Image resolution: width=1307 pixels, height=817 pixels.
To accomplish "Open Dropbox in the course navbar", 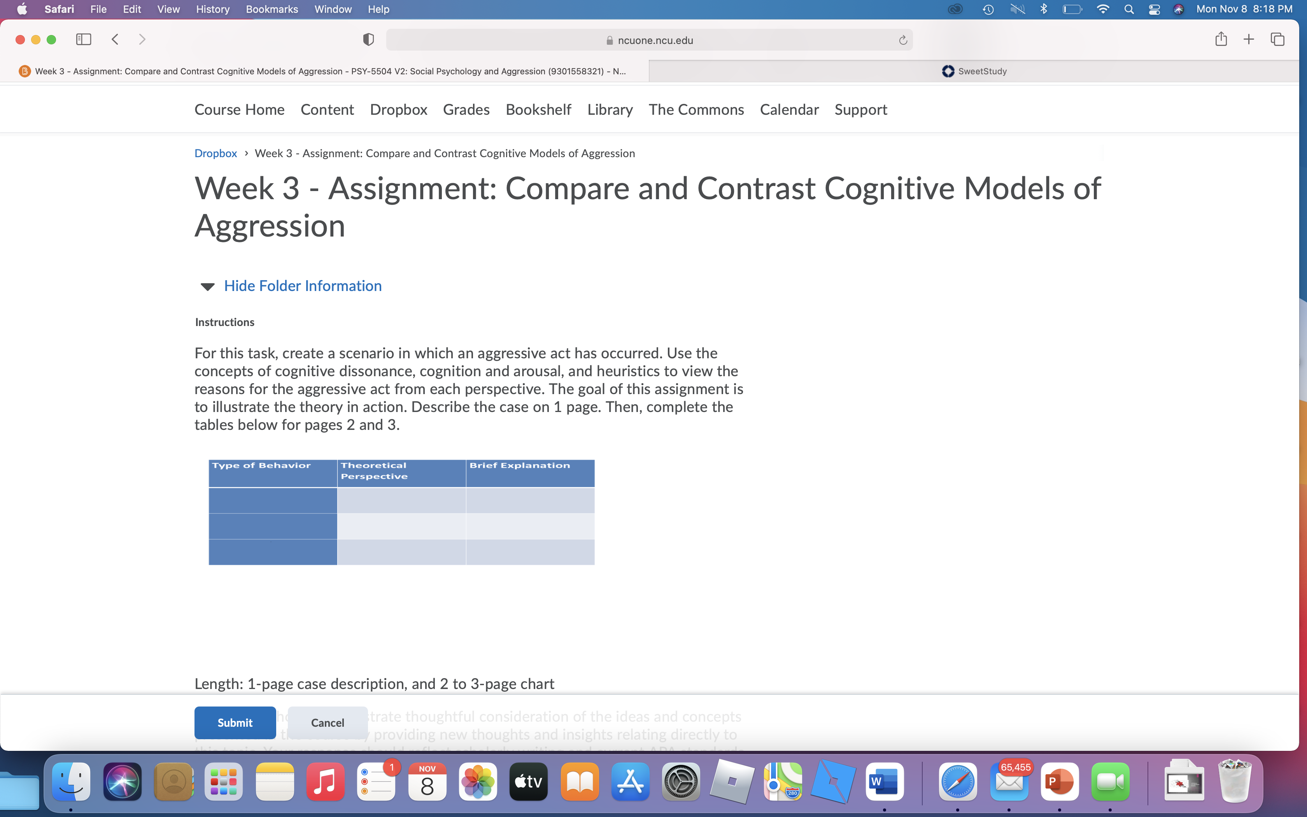I will [x=399, y=110].
